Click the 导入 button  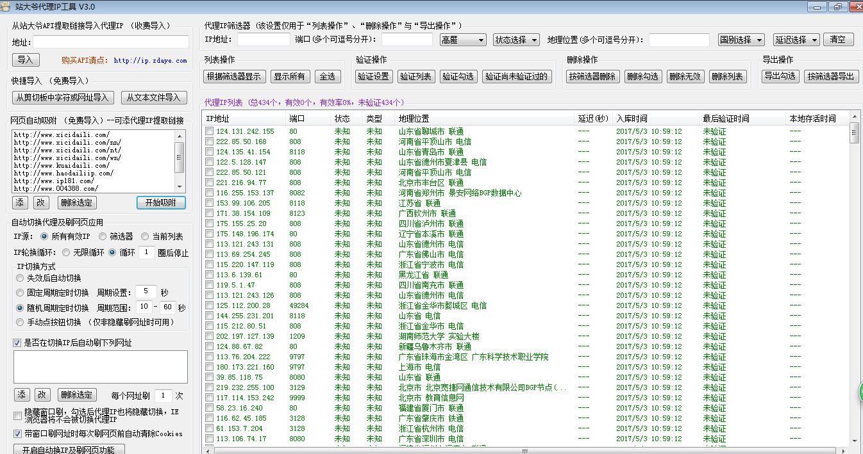pos(26,60)
